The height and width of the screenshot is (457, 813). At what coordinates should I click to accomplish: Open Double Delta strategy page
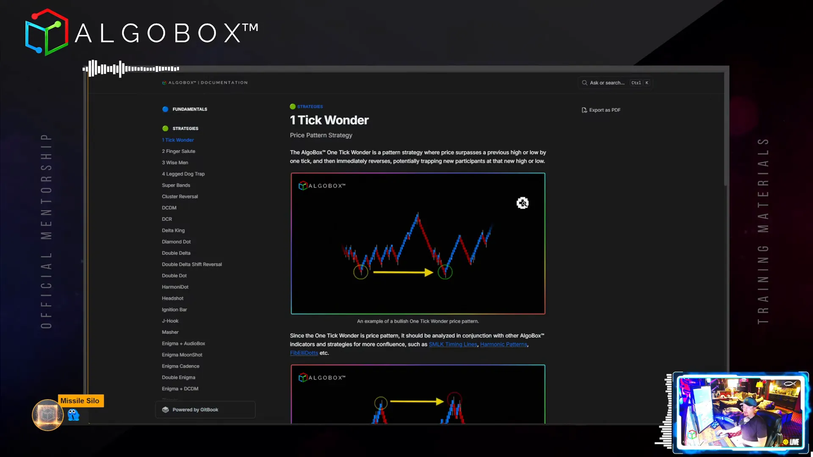(176, 253)
